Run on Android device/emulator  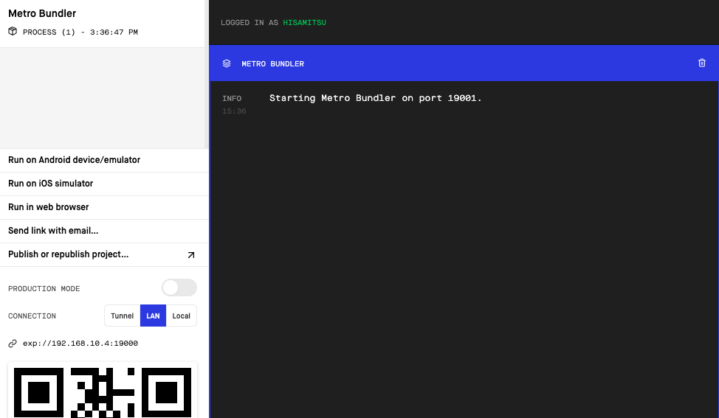pyautogui.click(x=74, y=160)
